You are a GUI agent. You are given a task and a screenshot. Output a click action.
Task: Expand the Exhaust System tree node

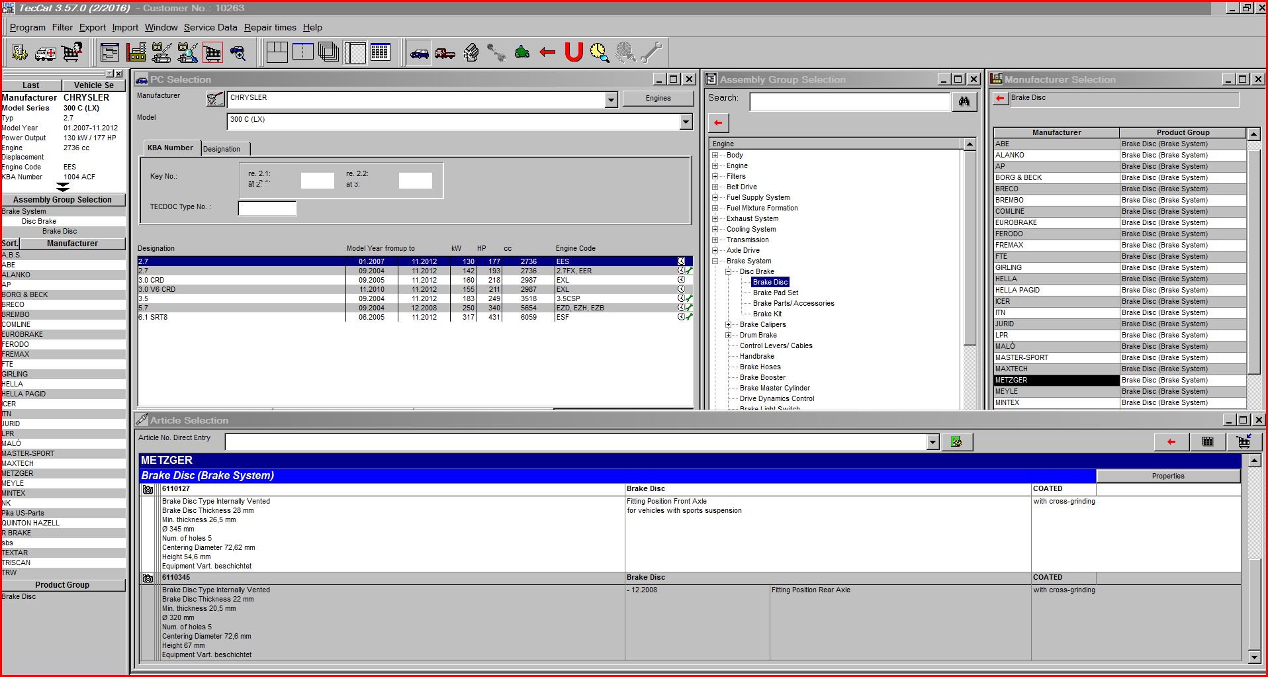715,218
